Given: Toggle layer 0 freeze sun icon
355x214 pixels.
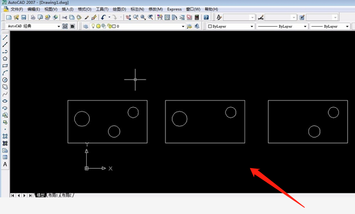Looking at the screenshot, I should 98,26.
